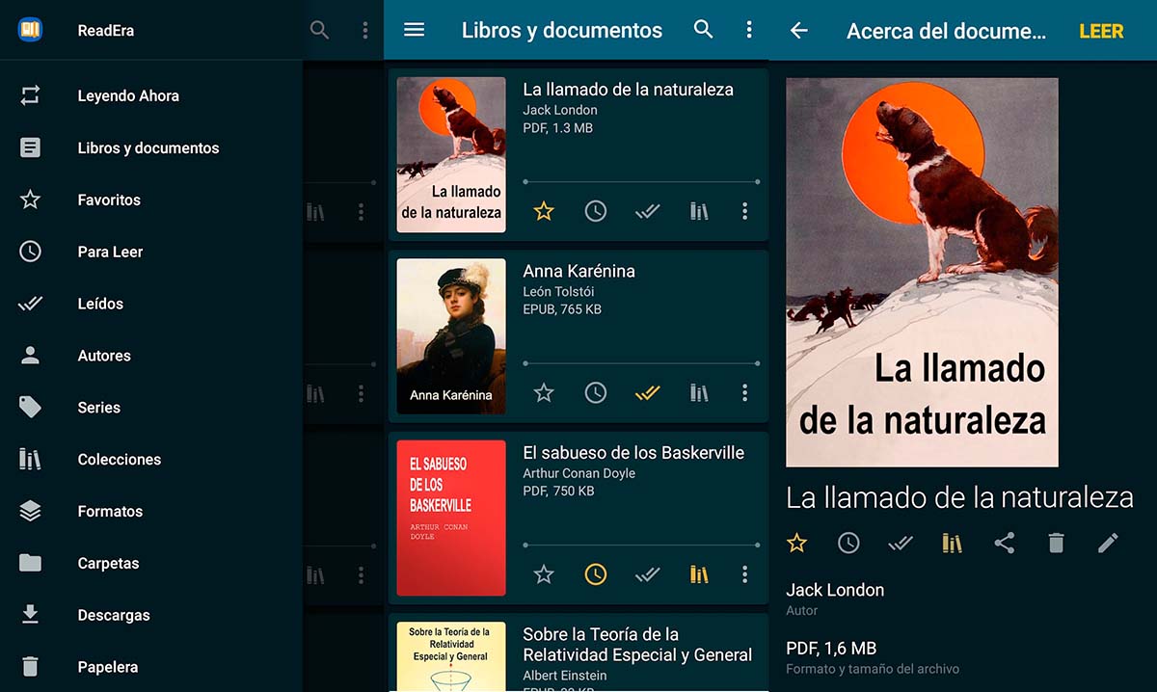Open the Anna Karénina cover thumbnail

(x=451, y=336)
